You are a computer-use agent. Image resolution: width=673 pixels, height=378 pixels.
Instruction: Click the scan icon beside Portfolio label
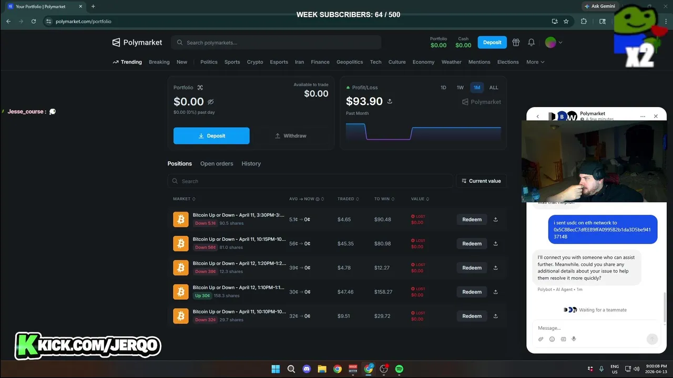click(200, 88)
